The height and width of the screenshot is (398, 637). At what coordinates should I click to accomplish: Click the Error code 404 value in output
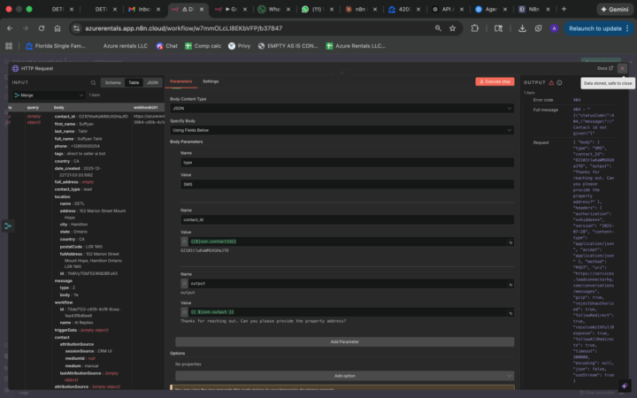coord(577,100)
